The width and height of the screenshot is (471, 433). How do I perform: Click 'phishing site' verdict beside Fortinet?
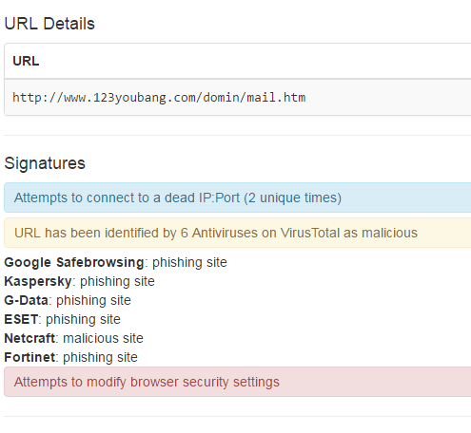[x=100, y=357]
